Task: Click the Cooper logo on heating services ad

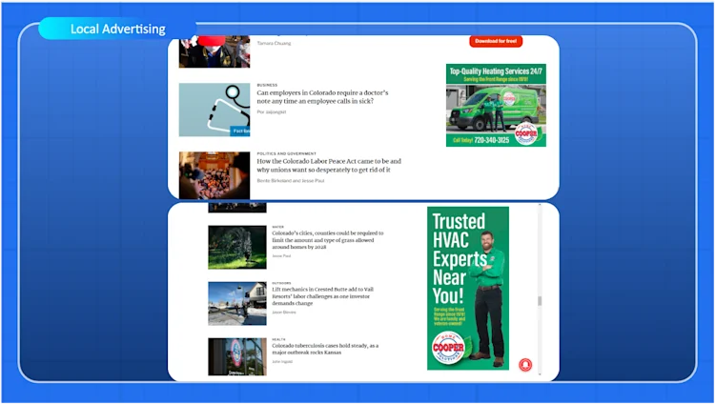Action: point(527,132)
